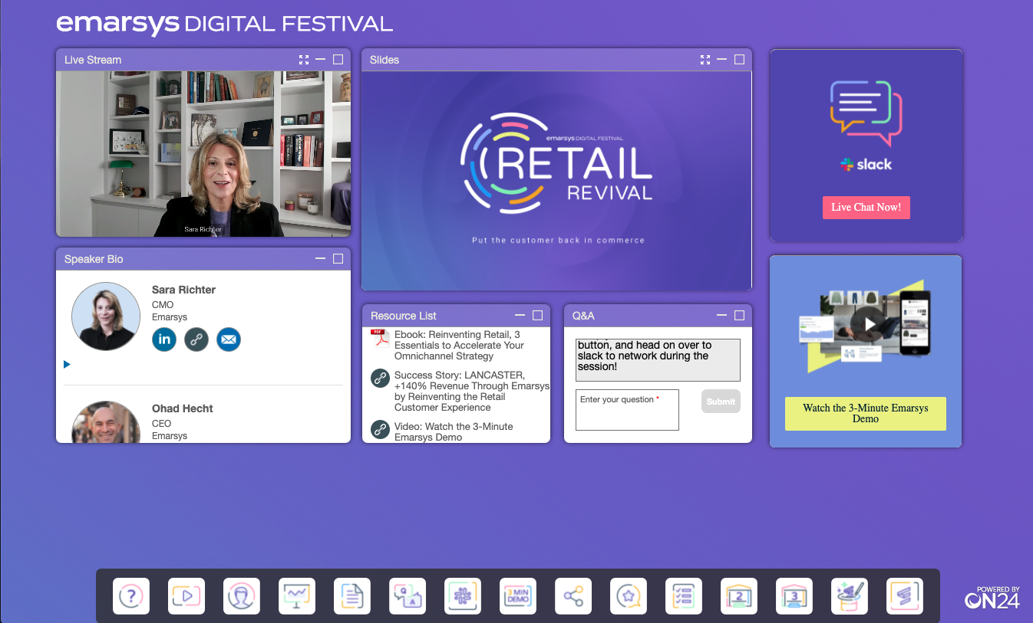Minimize the Live Stream panel
Viewport: 1033px width, 623px height.
coord(321,60)
